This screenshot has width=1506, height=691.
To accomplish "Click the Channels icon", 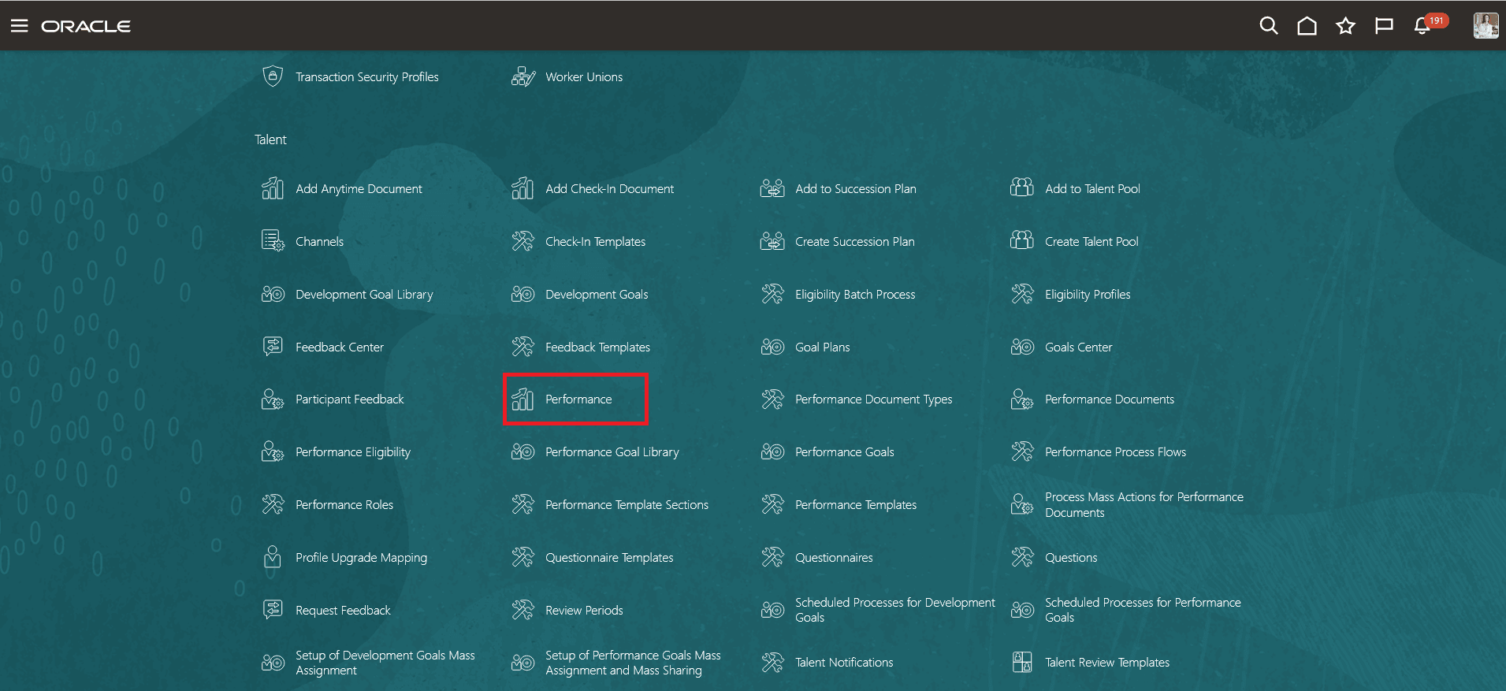I will tap(273, 240).
